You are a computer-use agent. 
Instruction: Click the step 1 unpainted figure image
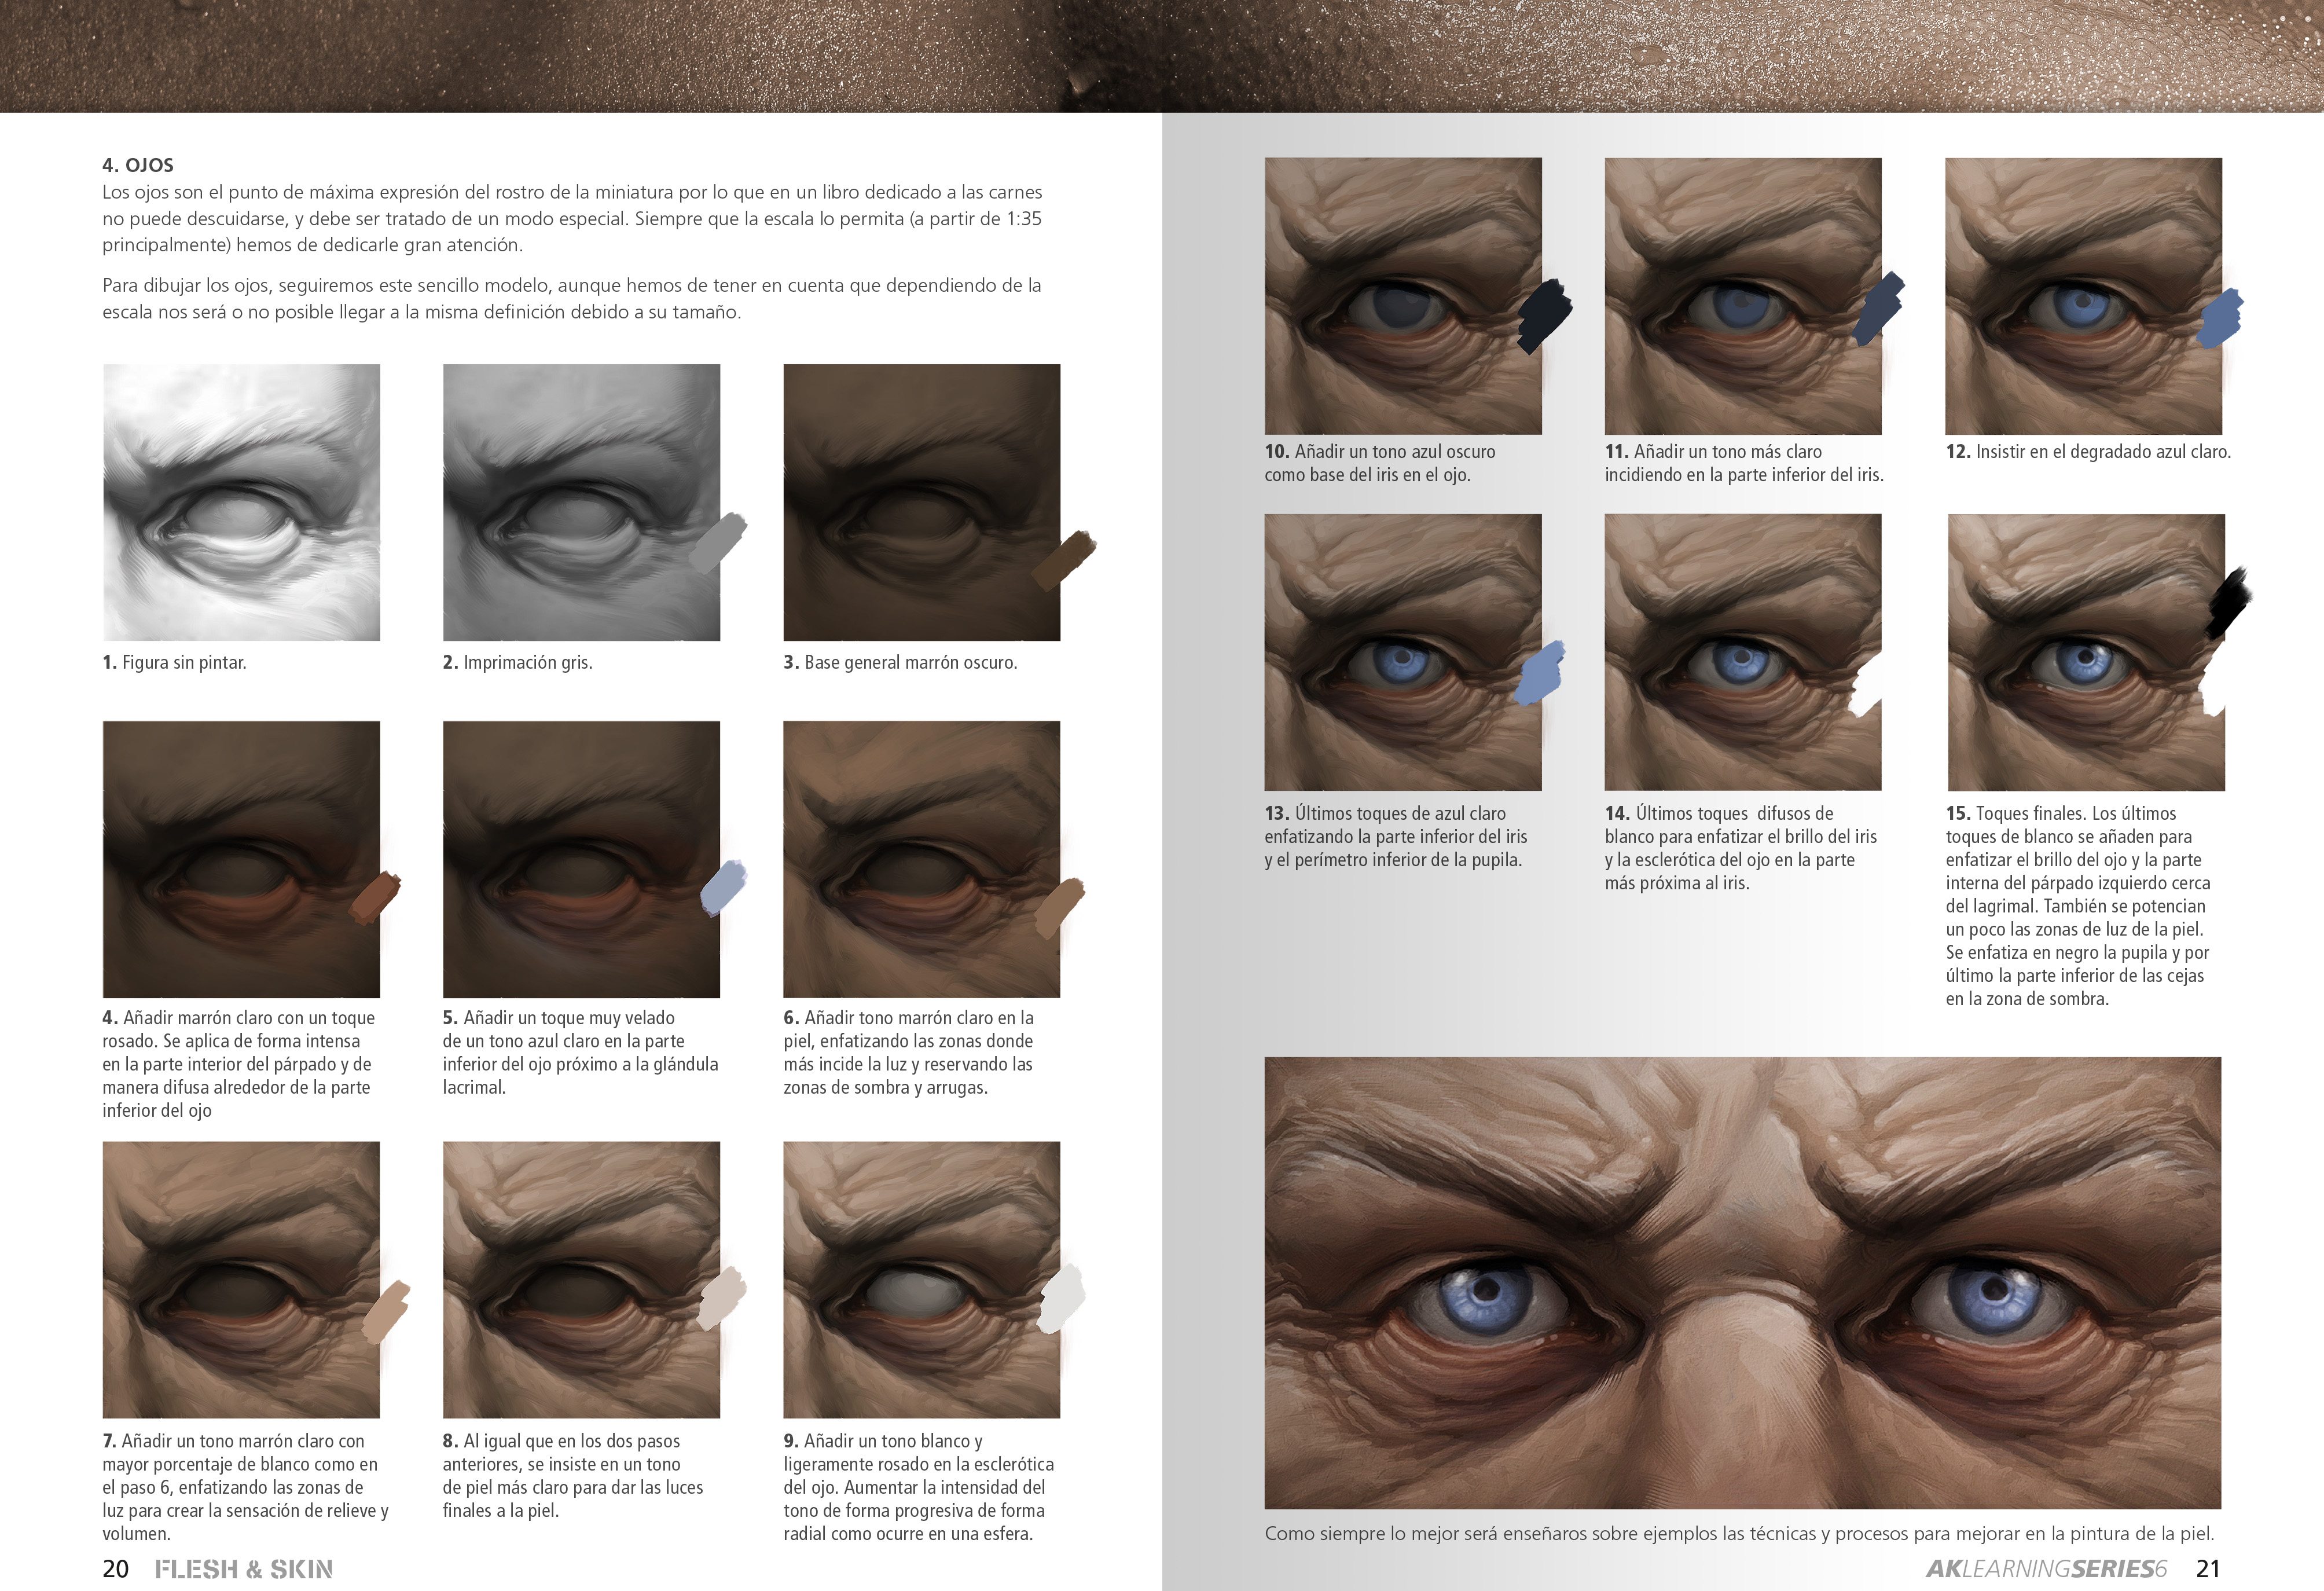coord(241,502)
